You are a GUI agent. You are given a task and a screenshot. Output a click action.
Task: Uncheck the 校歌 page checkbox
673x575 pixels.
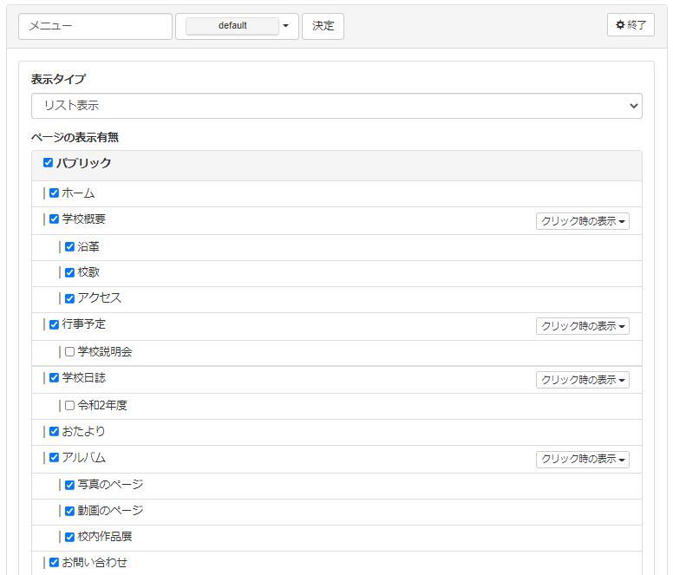[x=69, y=272]
